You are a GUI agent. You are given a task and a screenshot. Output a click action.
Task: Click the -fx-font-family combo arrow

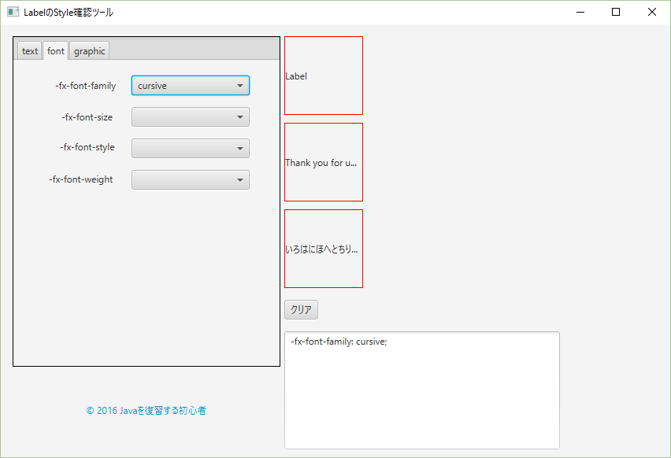240,85
